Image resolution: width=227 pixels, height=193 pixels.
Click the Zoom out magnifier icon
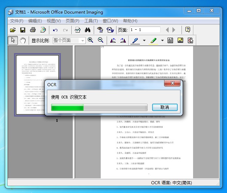click(100, 40)
